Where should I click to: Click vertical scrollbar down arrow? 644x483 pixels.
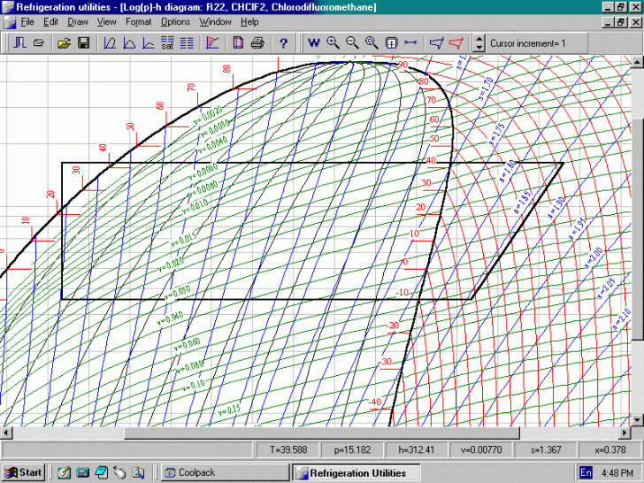coord(637,420)
